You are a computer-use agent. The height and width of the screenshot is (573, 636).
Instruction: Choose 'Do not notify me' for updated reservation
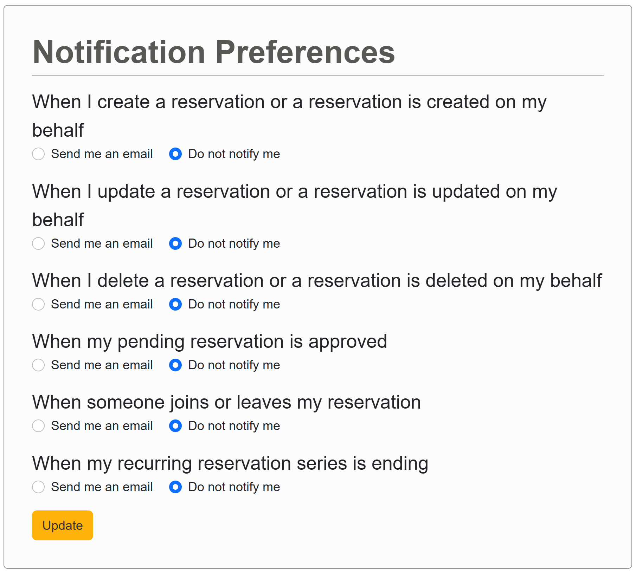175,243
